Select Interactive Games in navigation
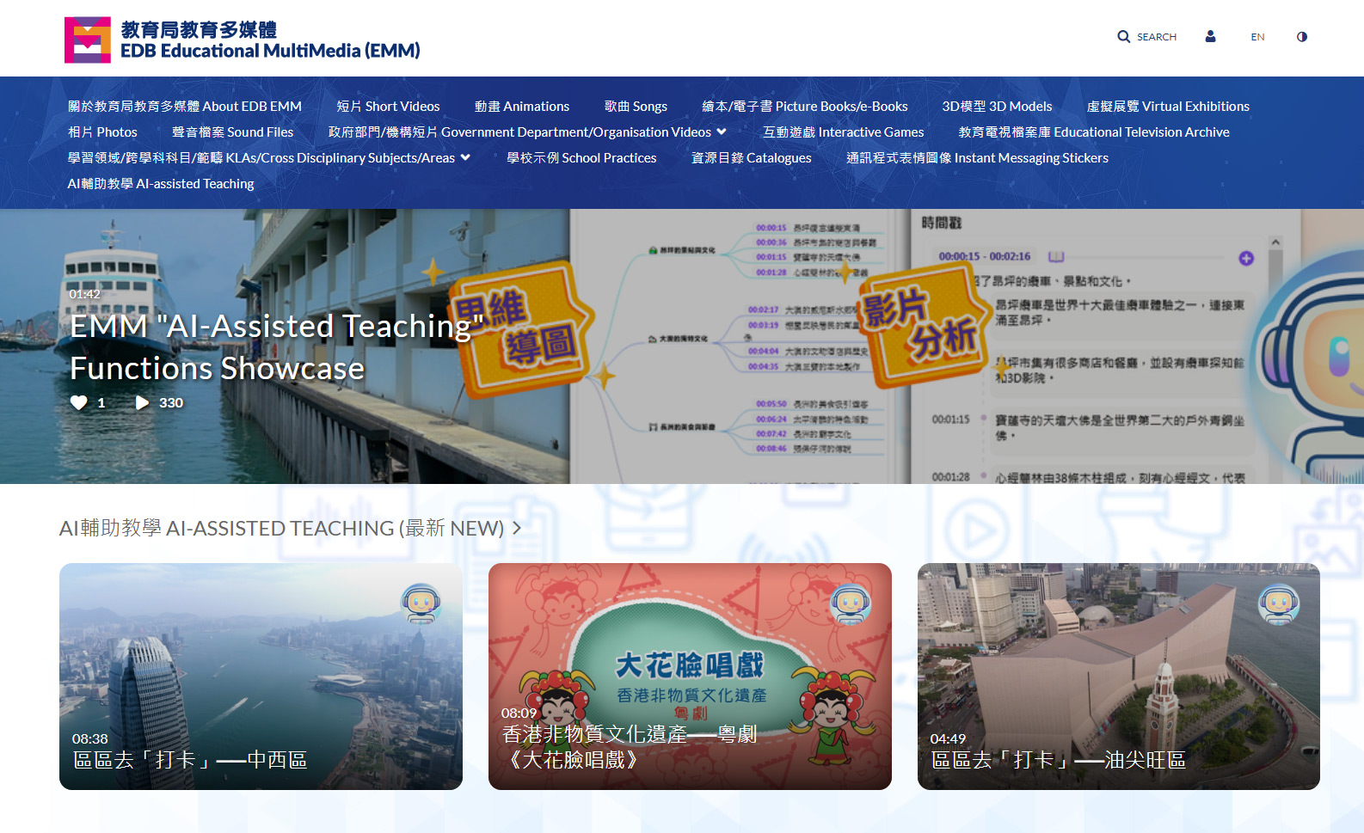Image resolution: width=1364 pixels, height=833 pixels. pyautogui.click(x=843, y=132)
